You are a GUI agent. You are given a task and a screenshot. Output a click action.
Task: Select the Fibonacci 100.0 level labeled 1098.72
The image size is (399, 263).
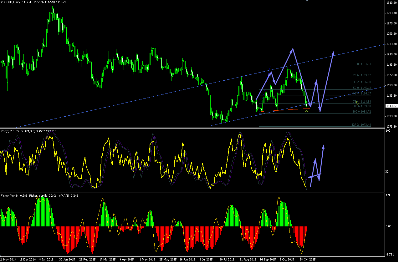(361, 112)
